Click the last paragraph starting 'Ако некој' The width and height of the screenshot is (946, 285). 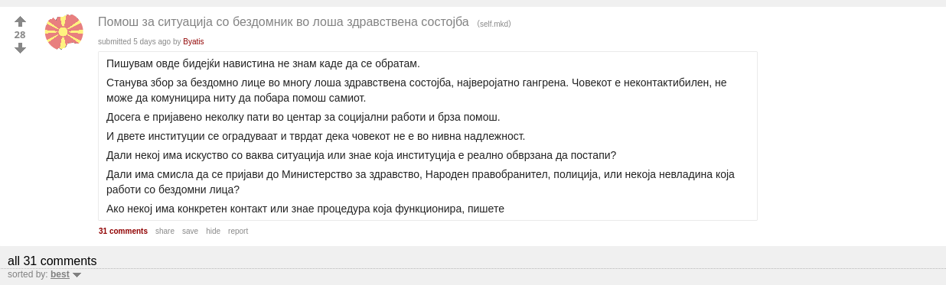click(305, 209)
